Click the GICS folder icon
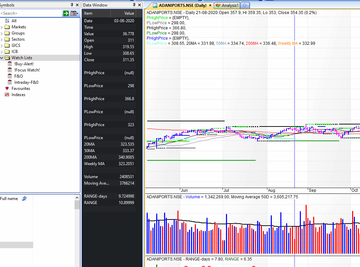Viewport: 360px width, 267px height. pos(7,45)
